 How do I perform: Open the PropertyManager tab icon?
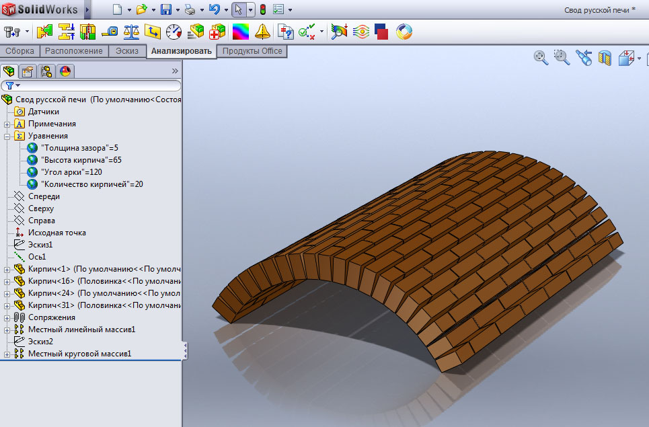pos(28,71)
